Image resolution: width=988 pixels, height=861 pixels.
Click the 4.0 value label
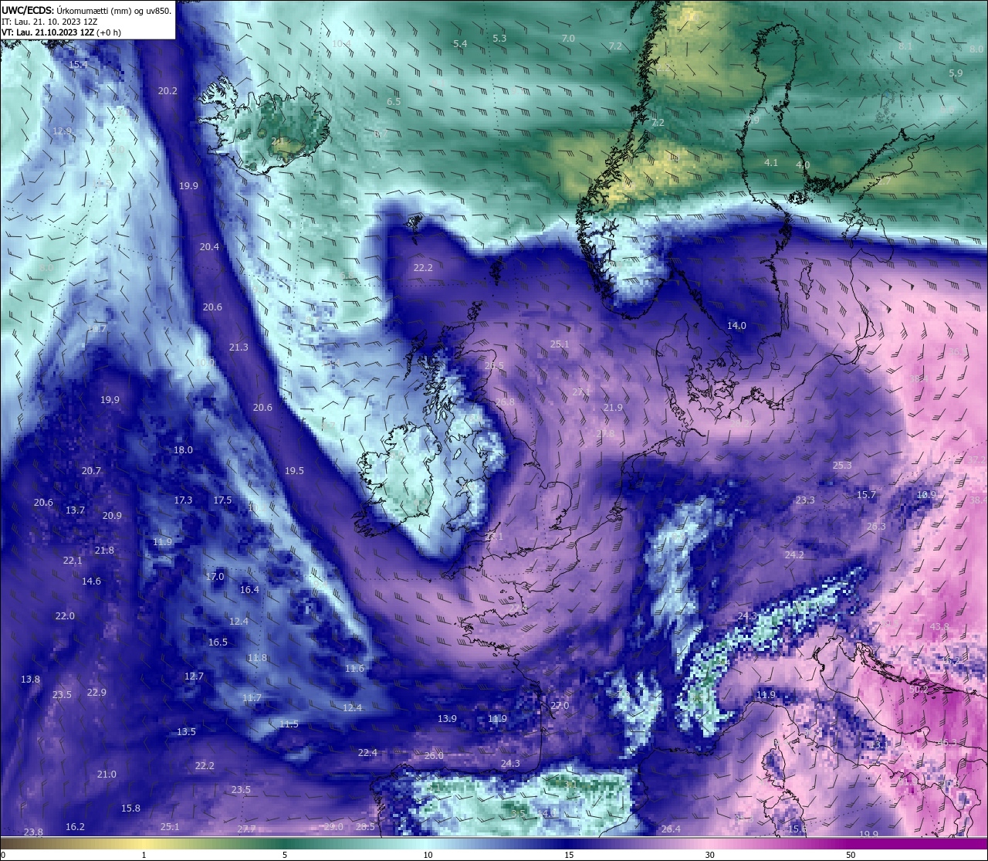[x=803, y=165]
